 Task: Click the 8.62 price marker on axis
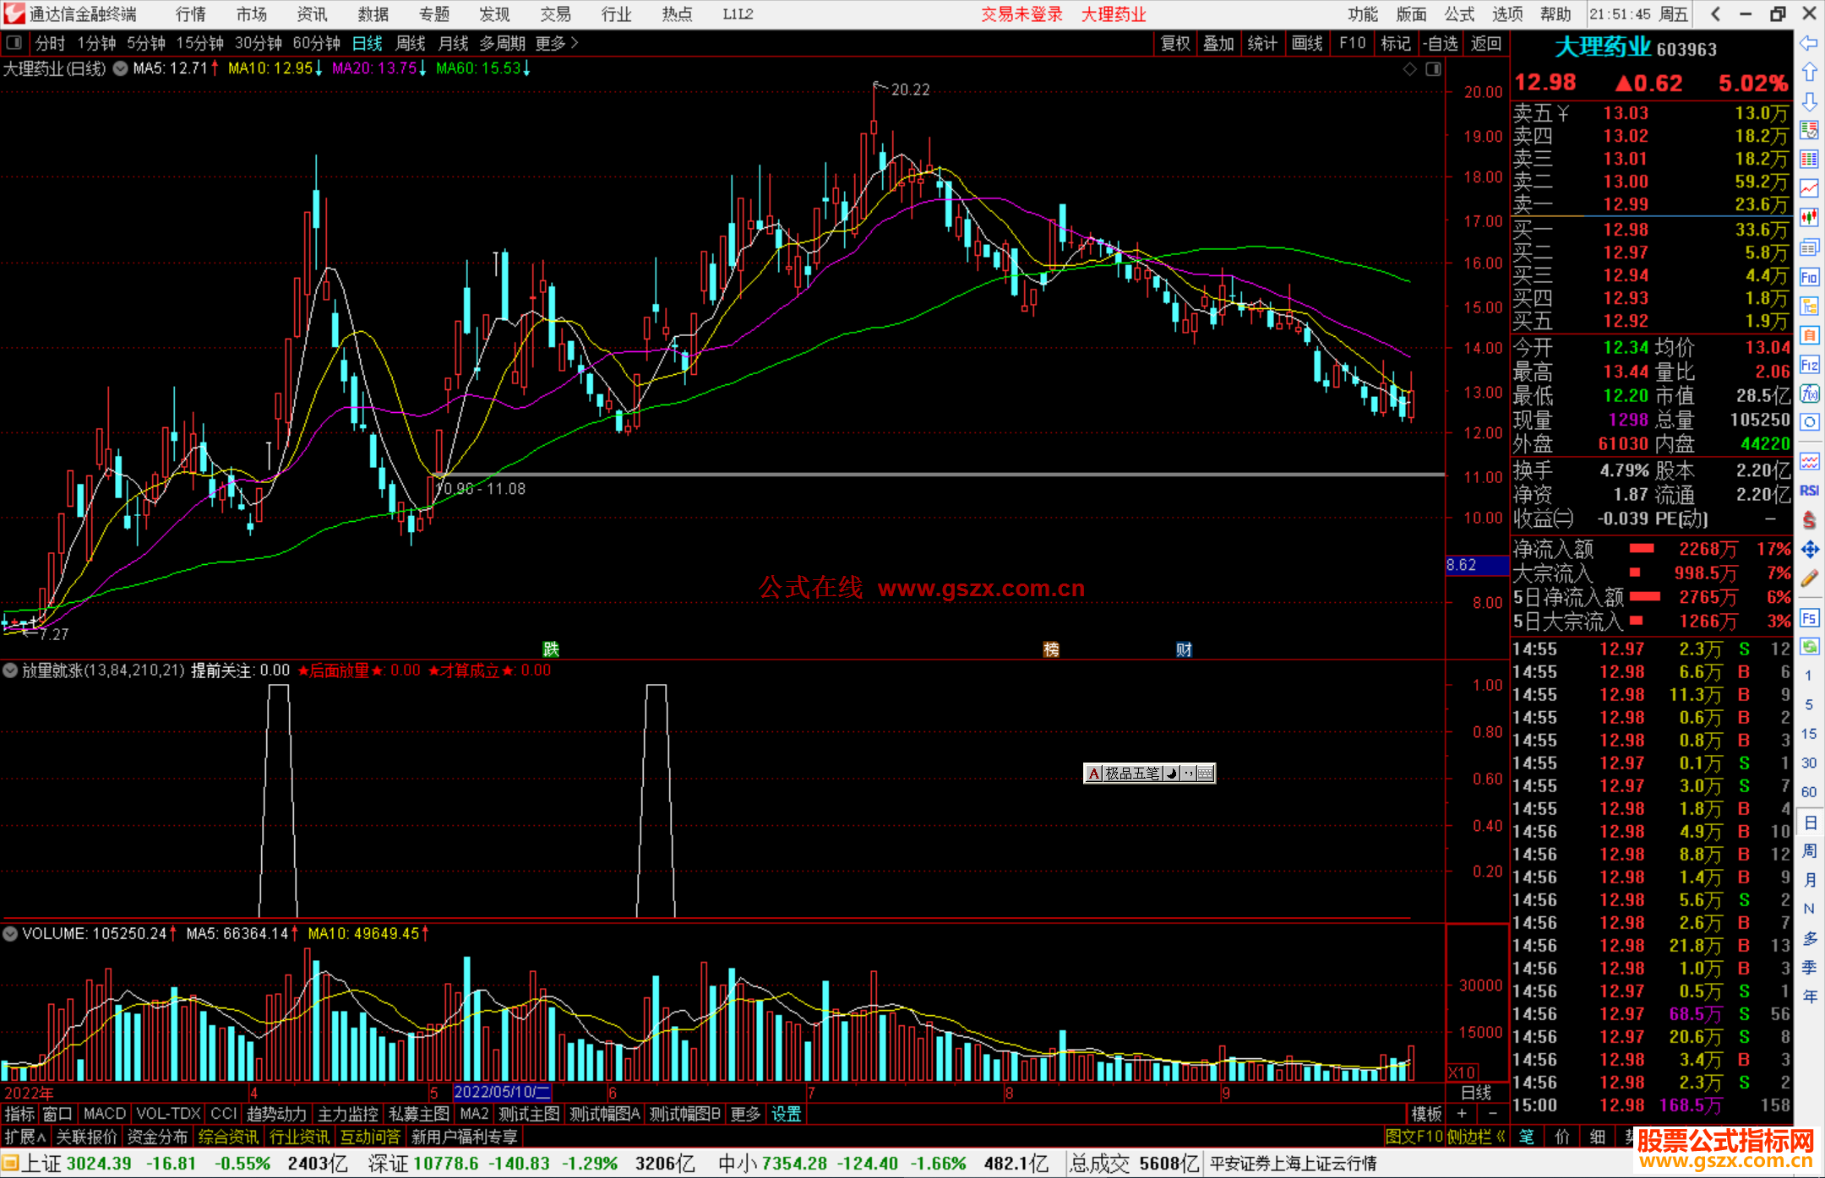pyautogui.click(x=1477, y=565)
